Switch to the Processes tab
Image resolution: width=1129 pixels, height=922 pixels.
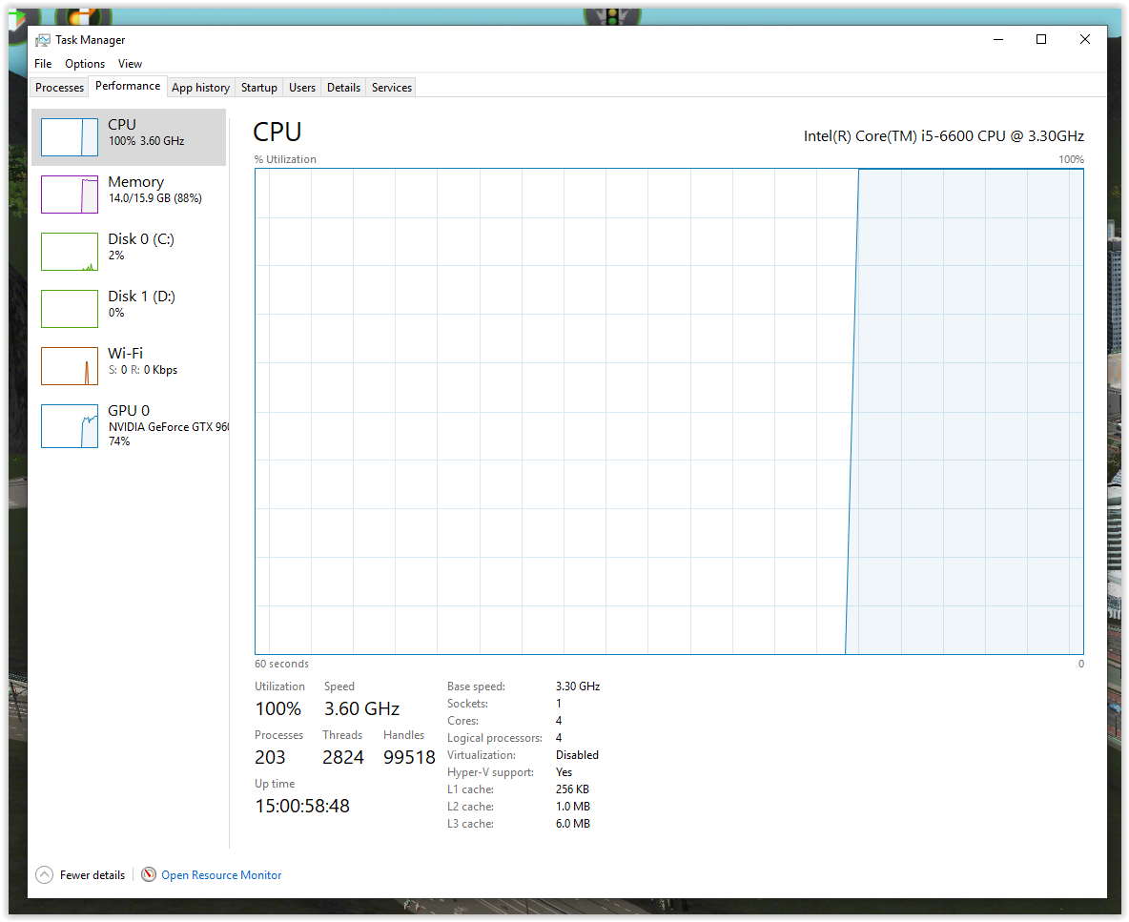pyautogui.click(x=60, y=88)
